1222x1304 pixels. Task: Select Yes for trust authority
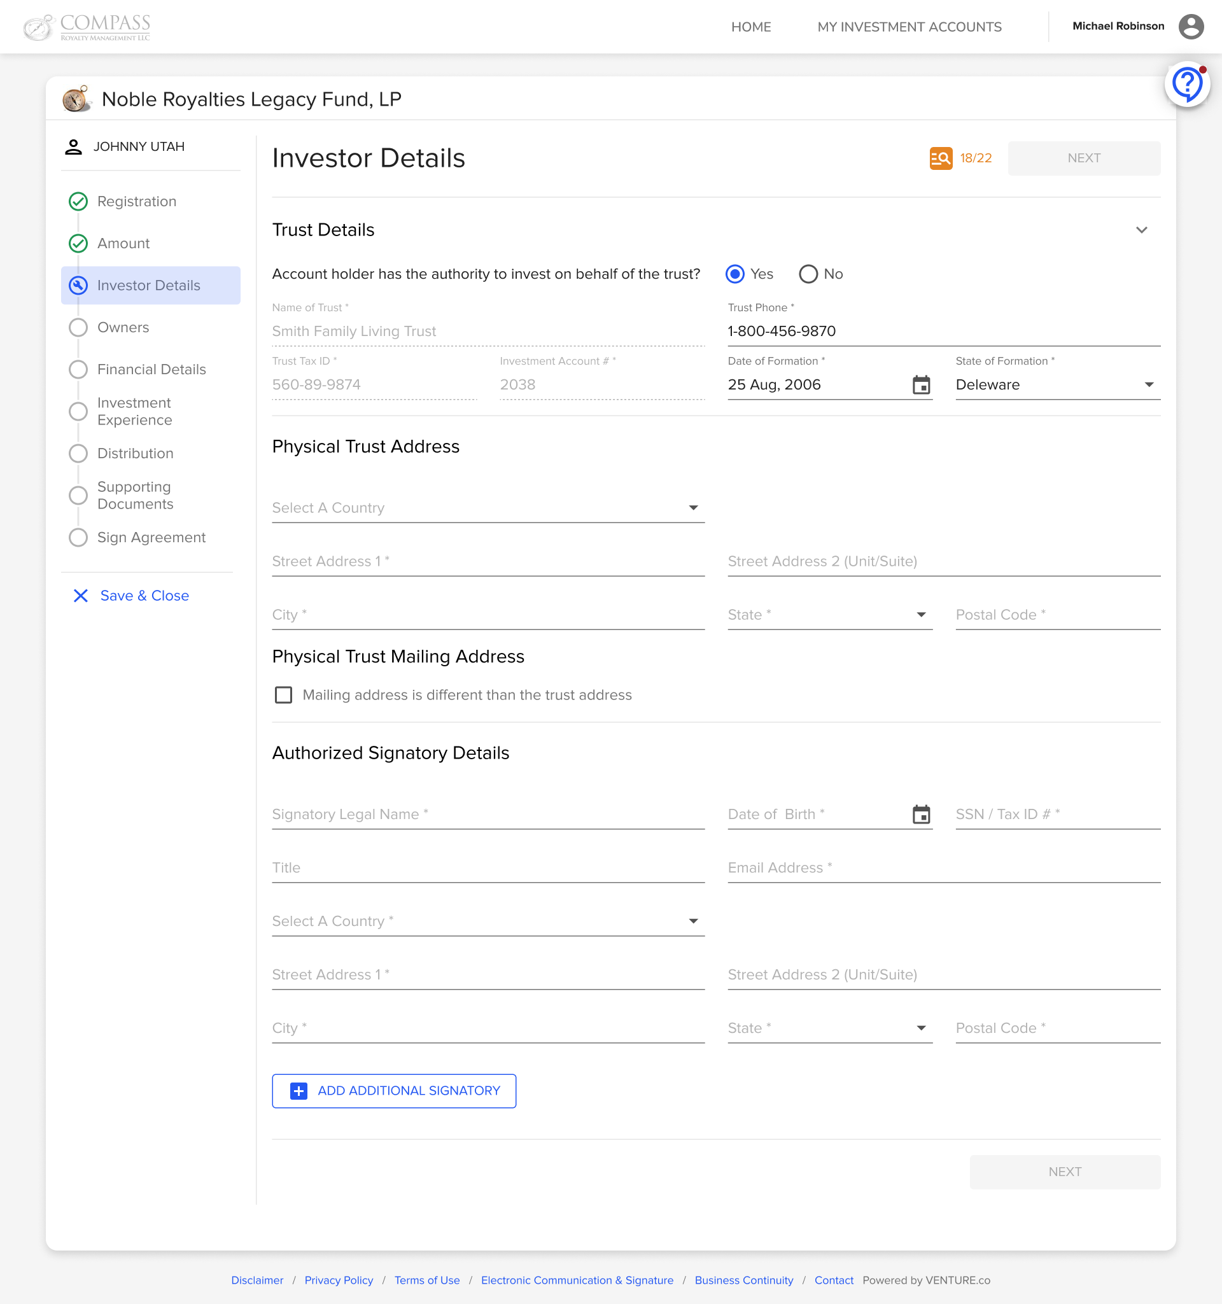(x=734, y=274)
